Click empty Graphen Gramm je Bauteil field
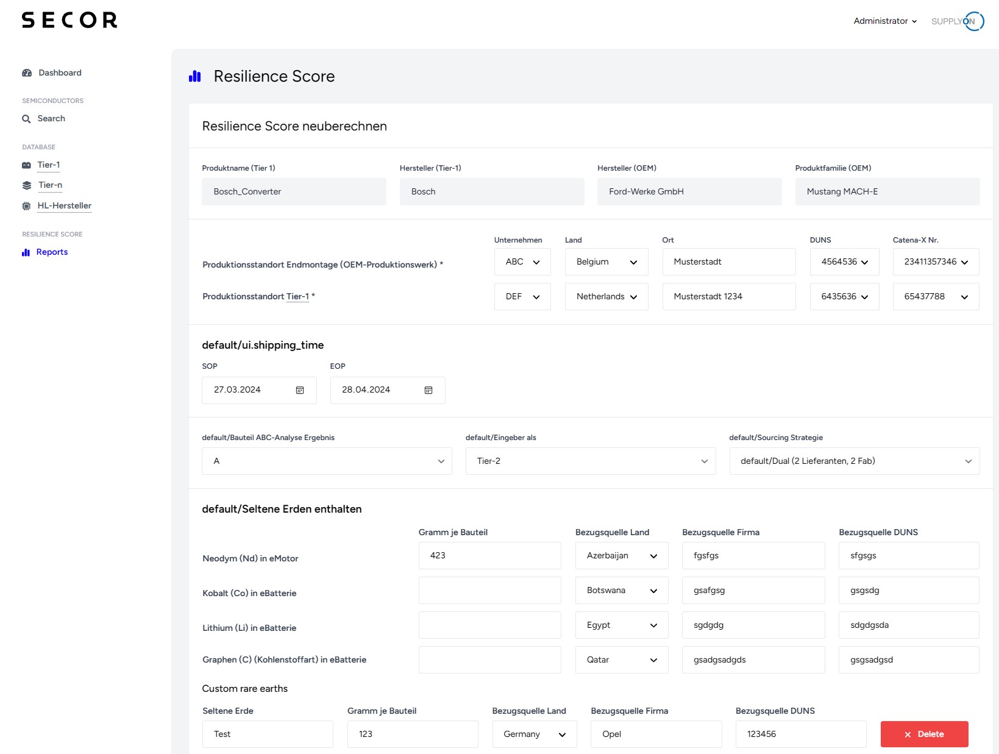The width and height of the screenshot is (999, 754). pyautogui.click(x=490, y=660)
